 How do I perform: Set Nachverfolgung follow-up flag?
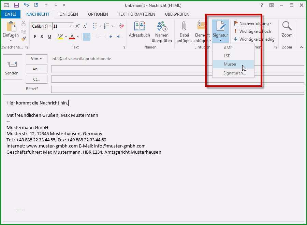coord(253,23)
